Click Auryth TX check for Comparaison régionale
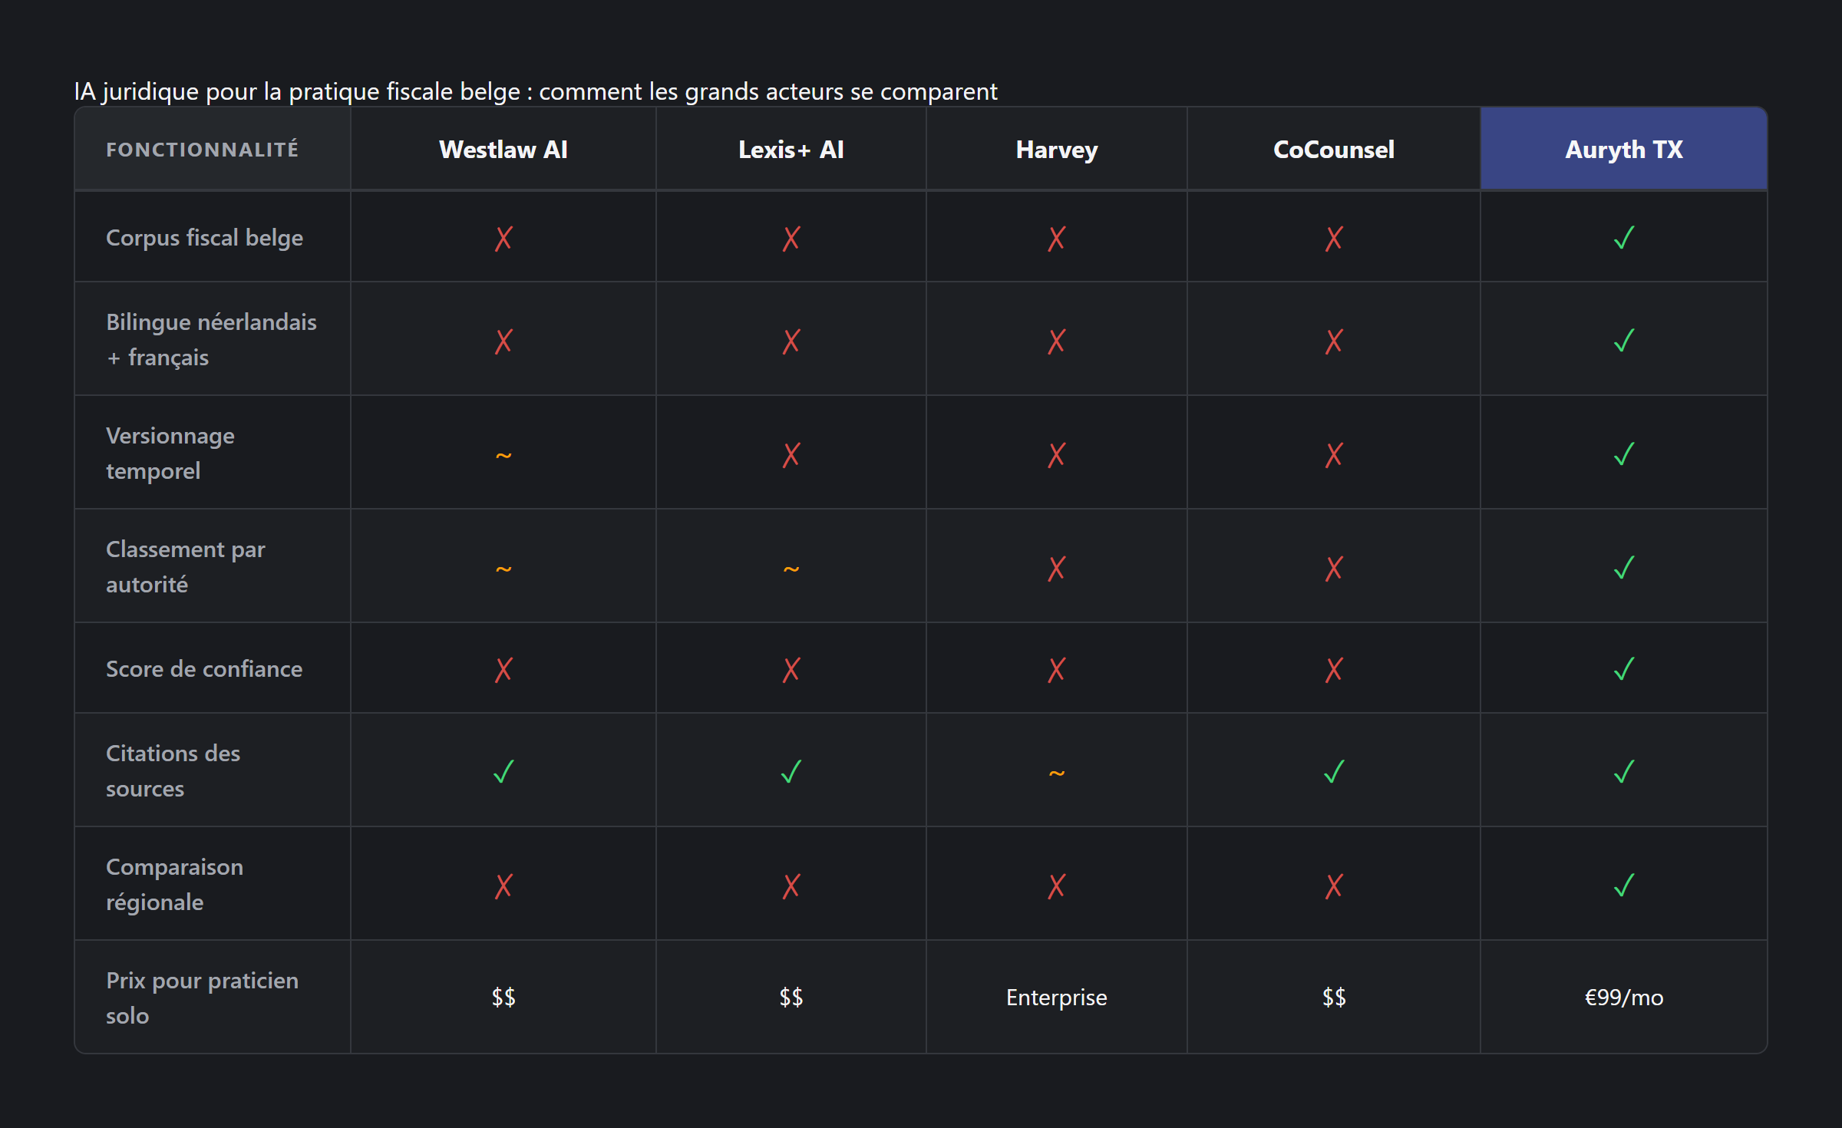1842x1128 pixels. tap(1623, 886)
